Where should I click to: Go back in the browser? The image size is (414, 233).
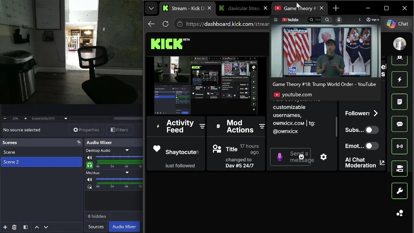point(151,24)
